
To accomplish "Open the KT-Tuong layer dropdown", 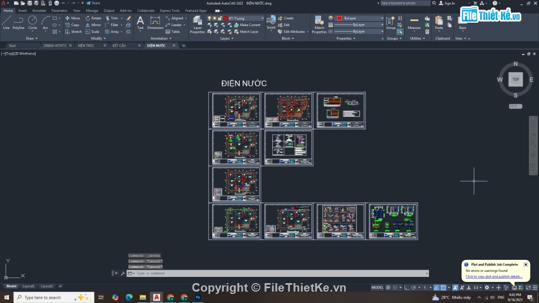I will click(263, 18).
